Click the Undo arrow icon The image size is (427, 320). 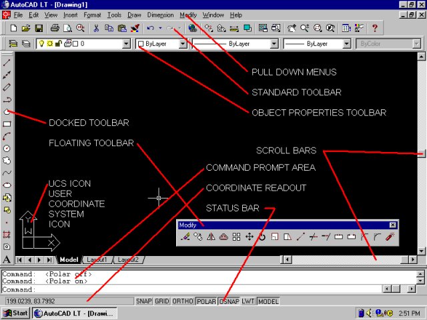pyautogui.click(x=150, y=28)
